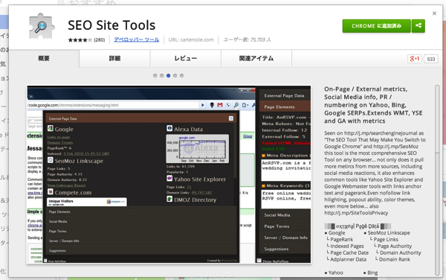
Task: Click 'Adplanner Data' in description list
Action: click(x=348, y=259)
